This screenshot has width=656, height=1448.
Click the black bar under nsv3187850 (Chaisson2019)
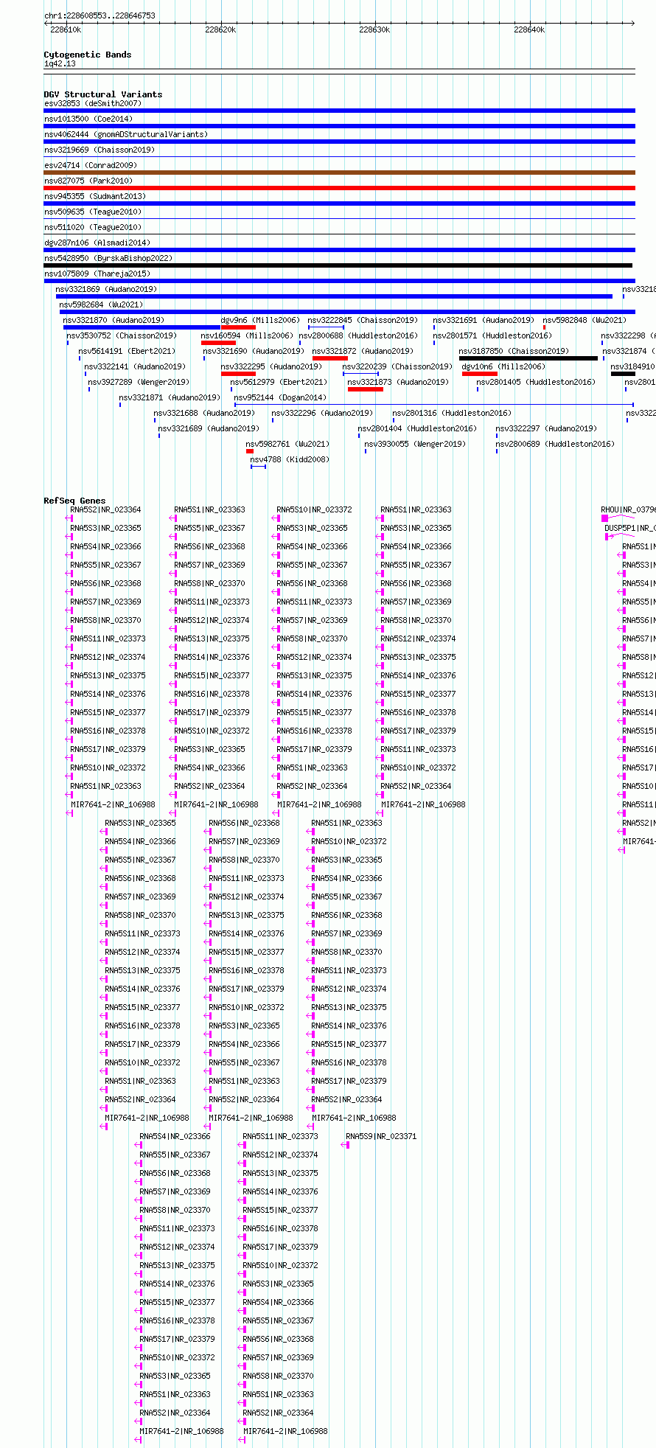coord(528,358)
